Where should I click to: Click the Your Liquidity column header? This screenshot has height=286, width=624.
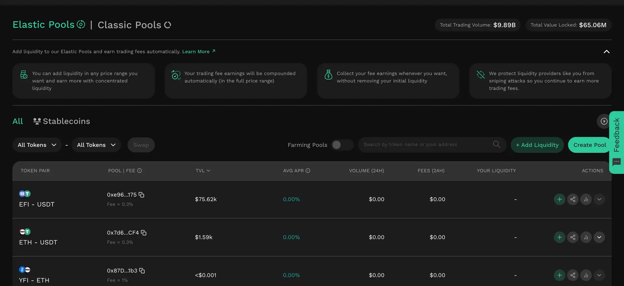tap(496, 171)
